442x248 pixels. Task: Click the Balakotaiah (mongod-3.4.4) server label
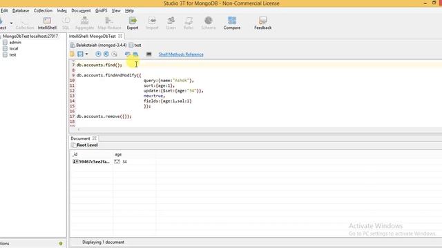coord(102,45)
